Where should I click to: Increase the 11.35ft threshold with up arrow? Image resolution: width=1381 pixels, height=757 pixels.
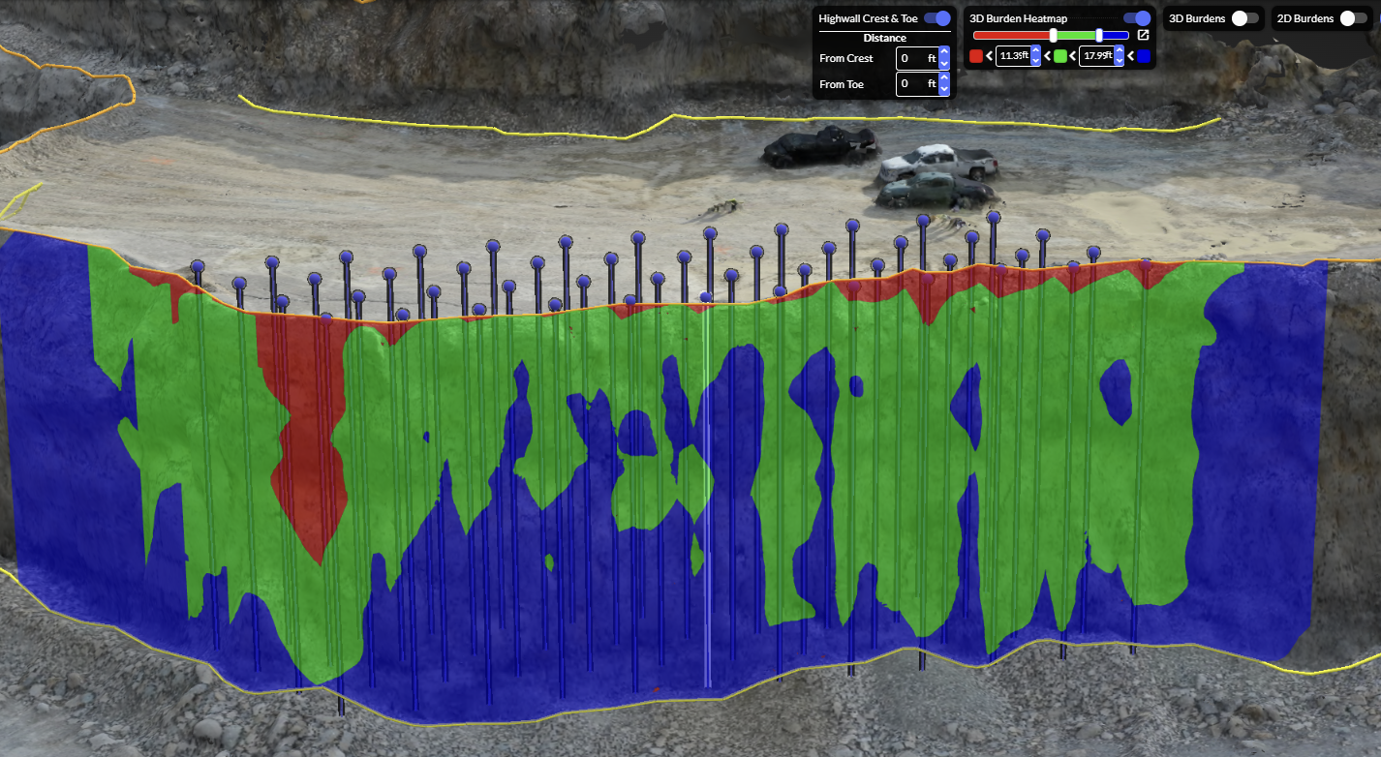(1036, 51)
